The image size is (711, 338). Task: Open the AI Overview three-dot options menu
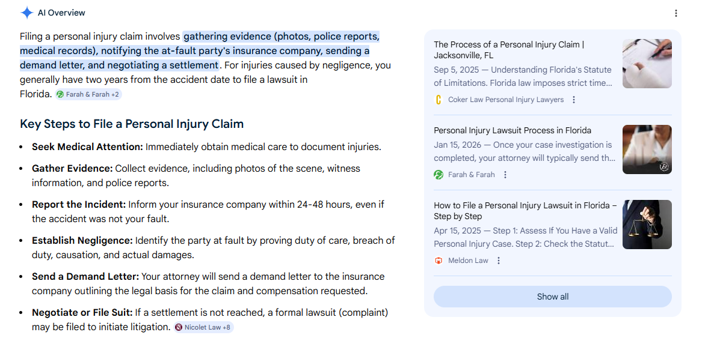676,13
